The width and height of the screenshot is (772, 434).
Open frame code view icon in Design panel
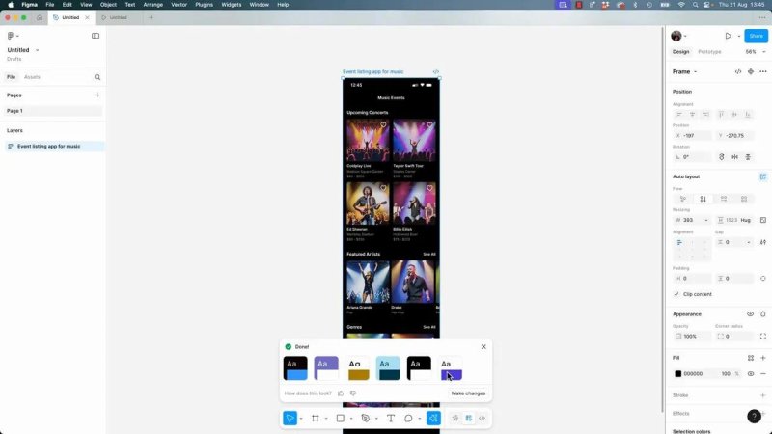pyautogui.click(x=738, y=71)
